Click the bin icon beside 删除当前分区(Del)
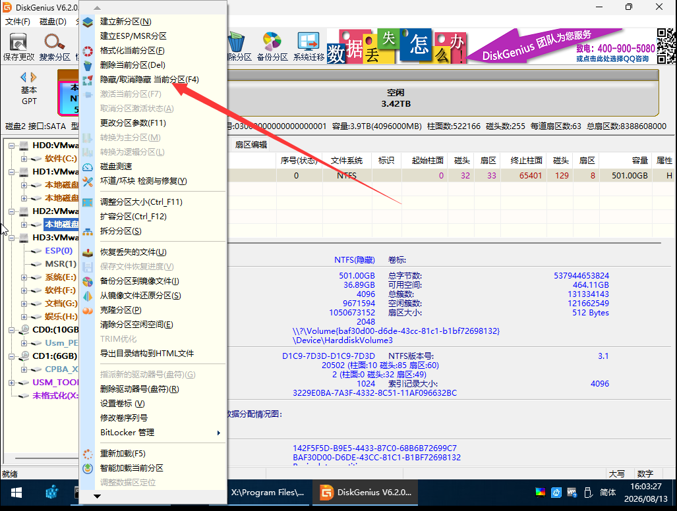The image size is (677, 511). pos(88,65)
